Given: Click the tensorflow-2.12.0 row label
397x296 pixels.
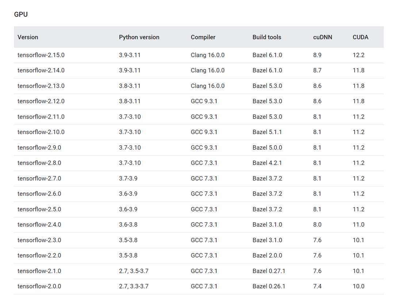Looking at the screenshot, I should coord(41,101).
